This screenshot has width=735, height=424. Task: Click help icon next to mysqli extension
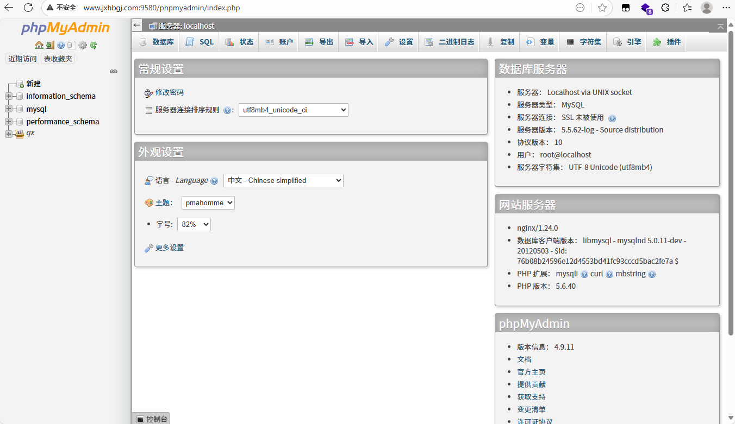584,274
